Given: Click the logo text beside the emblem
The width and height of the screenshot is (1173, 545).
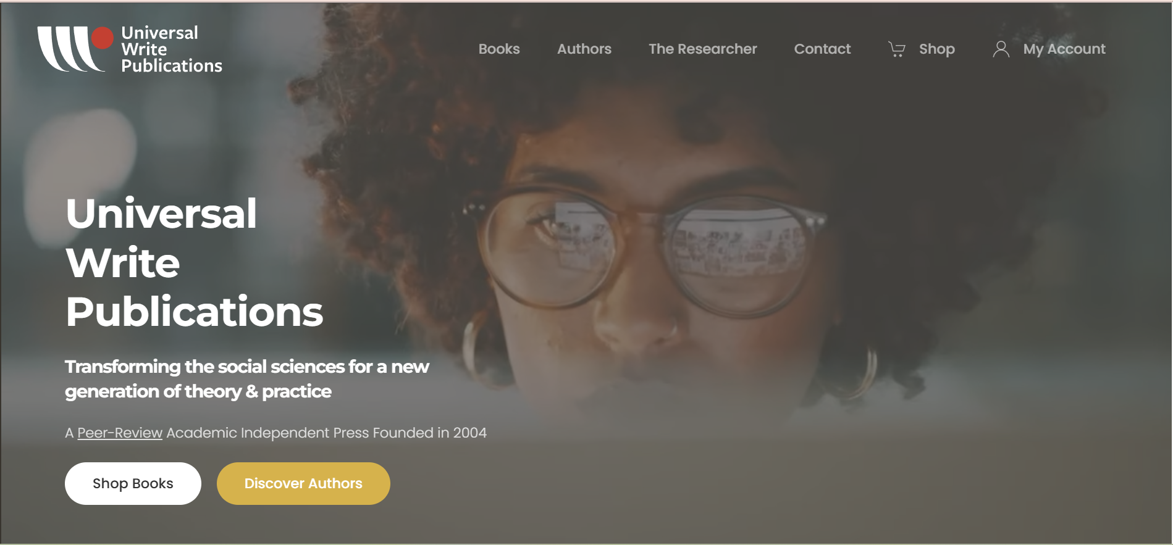Looking at the screenshot, I should (x=171, y=49).
